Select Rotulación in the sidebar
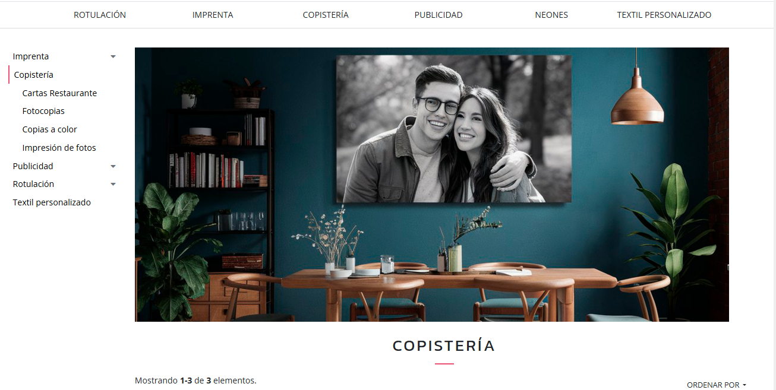The image size is (776, 390). pyautogui.click(x=33, y=184)
